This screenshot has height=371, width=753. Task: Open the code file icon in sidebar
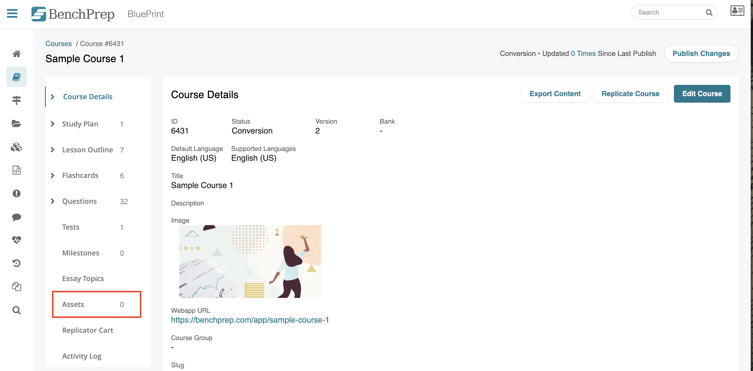(x=17, y=170)
